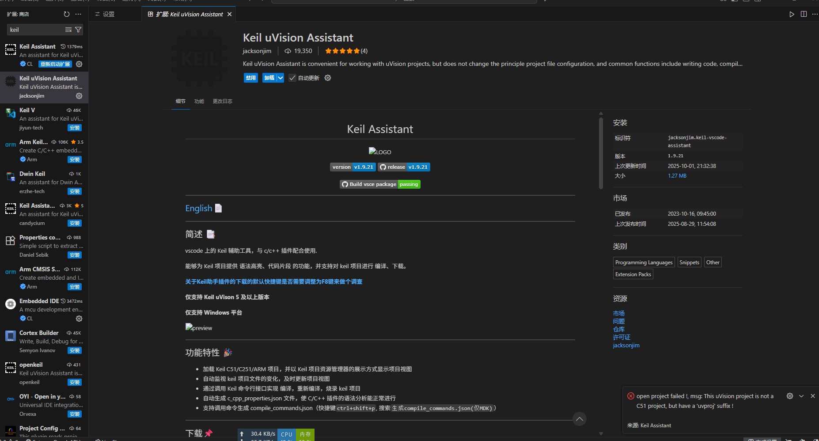Open the extensions filter funnel icon

click(x=78, y=30)
